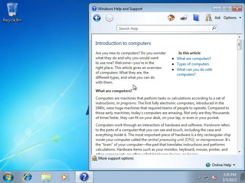Open the Windows Start button

coord(8,177)
